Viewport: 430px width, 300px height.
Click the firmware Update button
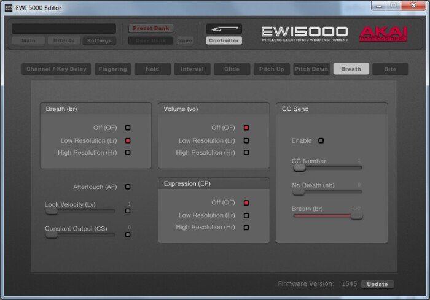coord(377,284)
